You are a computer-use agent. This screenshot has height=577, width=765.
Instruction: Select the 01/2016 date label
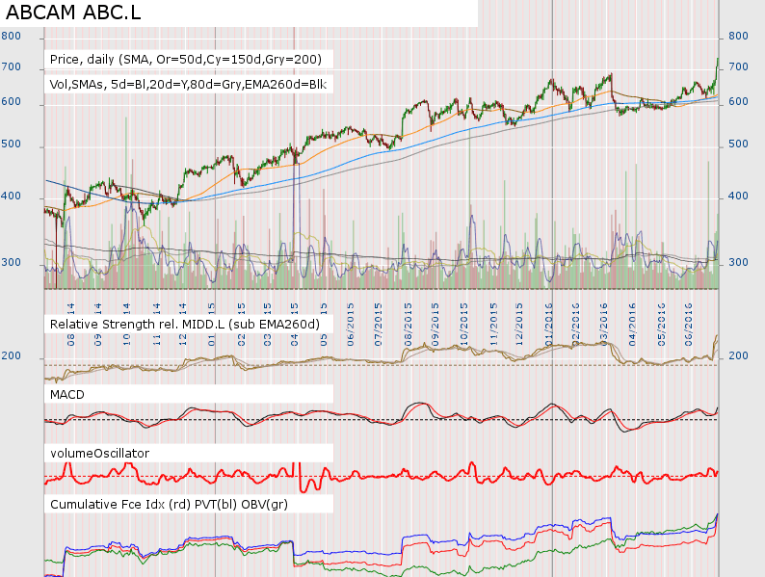pyautogui.click(x=549, y=325)
